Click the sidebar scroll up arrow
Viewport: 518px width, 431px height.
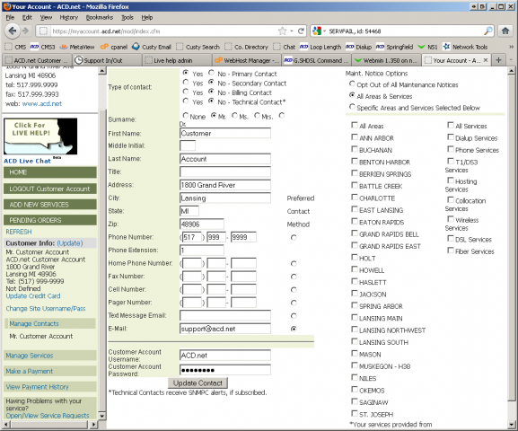tap(102, 70)
